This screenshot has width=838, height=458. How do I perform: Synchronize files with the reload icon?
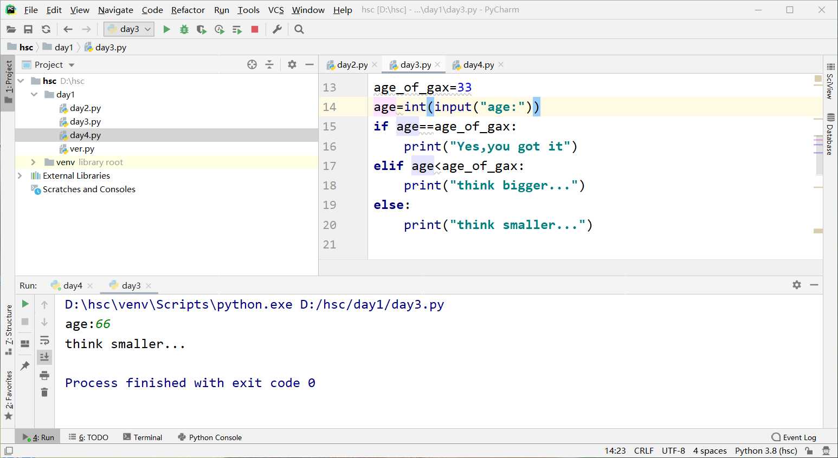(46, 29)
